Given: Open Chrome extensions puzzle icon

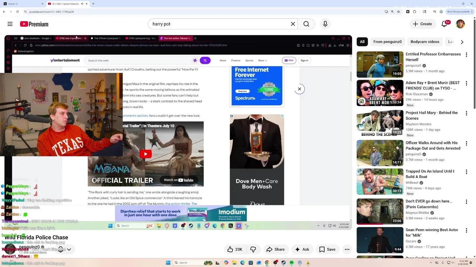Looking at the screenshot, I should click(x=415, y=11).
